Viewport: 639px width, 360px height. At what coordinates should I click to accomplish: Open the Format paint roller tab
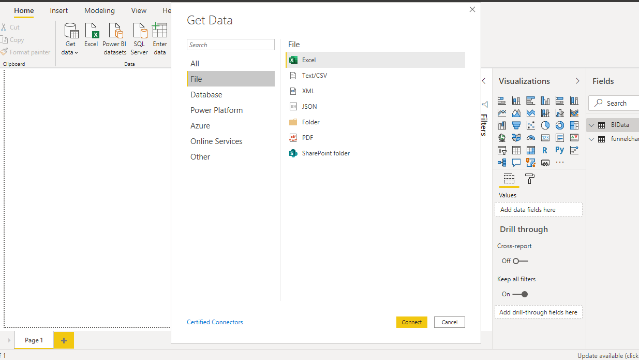(530, 179)
